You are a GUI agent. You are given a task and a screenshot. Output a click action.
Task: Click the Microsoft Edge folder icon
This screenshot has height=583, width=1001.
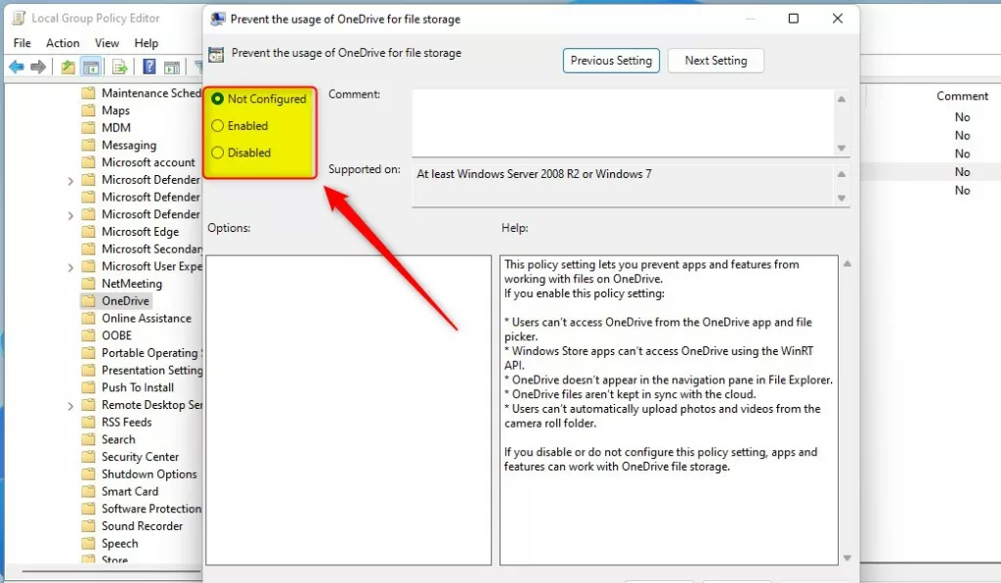pyautogui.click(x=88, y=231)
